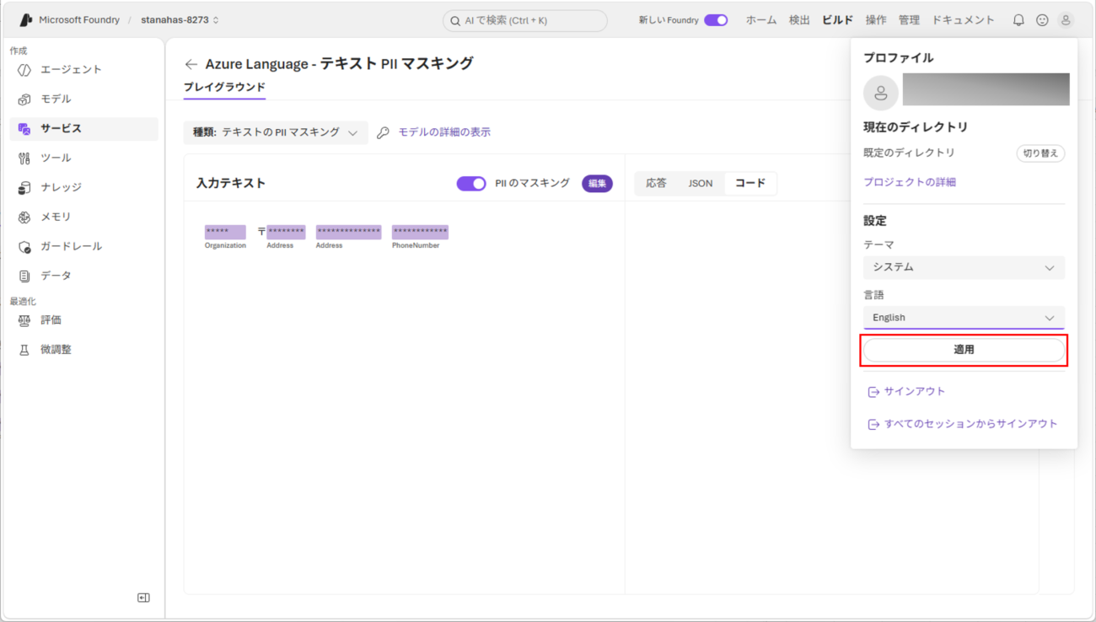This screenshot has width=1096, height=622.
Task: Go to the ビルド menu item
Action: point(837,20)
